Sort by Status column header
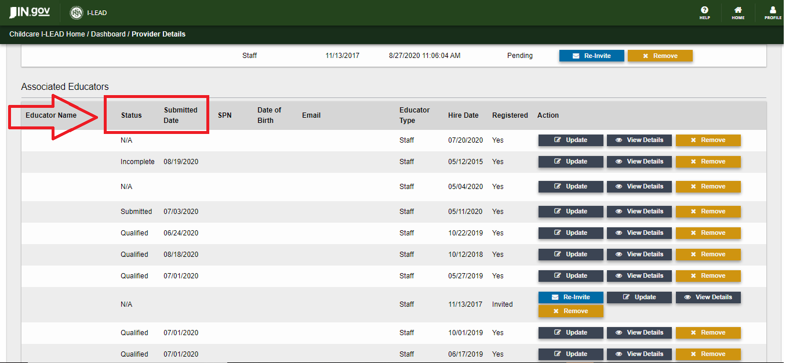This screenshot has height=363, width=793. 131,115
